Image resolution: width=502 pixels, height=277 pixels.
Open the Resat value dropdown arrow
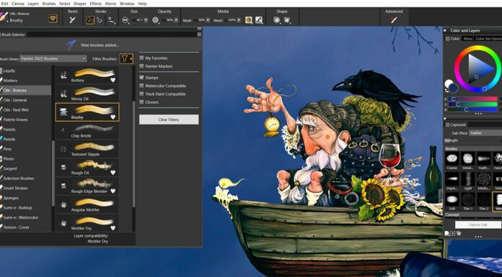pos(208,20)
